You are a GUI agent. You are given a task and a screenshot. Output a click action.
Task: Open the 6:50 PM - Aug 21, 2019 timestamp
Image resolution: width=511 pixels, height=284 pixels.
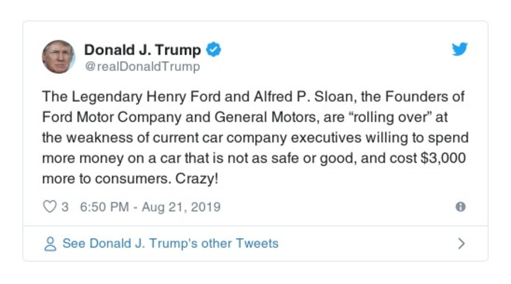150,207
